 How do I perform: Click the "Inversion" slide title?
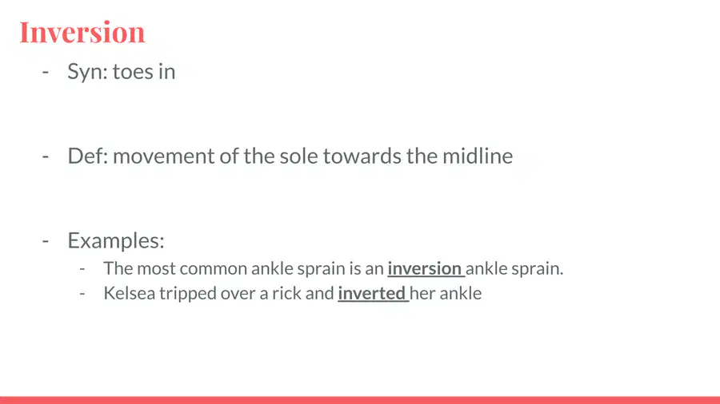pyautogui.click(x=82, y=33)
